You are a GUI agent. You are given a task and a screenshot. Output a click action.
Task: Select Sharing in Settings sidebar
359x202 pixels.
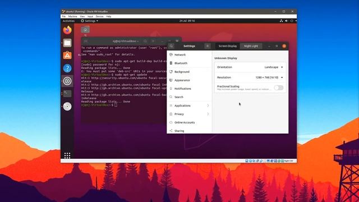pyautogui.click(x=190, y=131)
